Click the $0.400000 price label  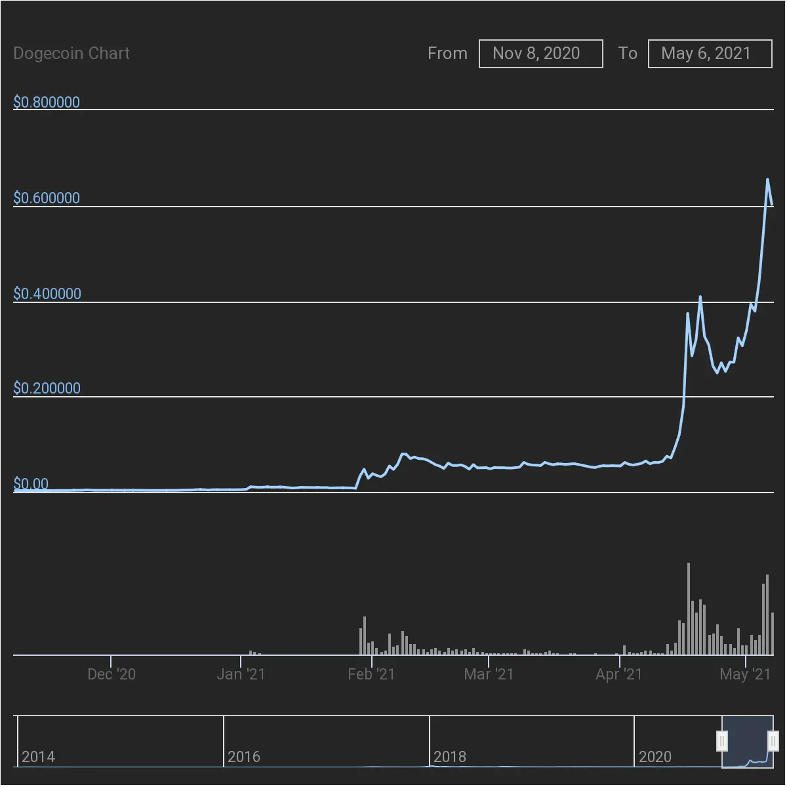(x=47, y=294)
